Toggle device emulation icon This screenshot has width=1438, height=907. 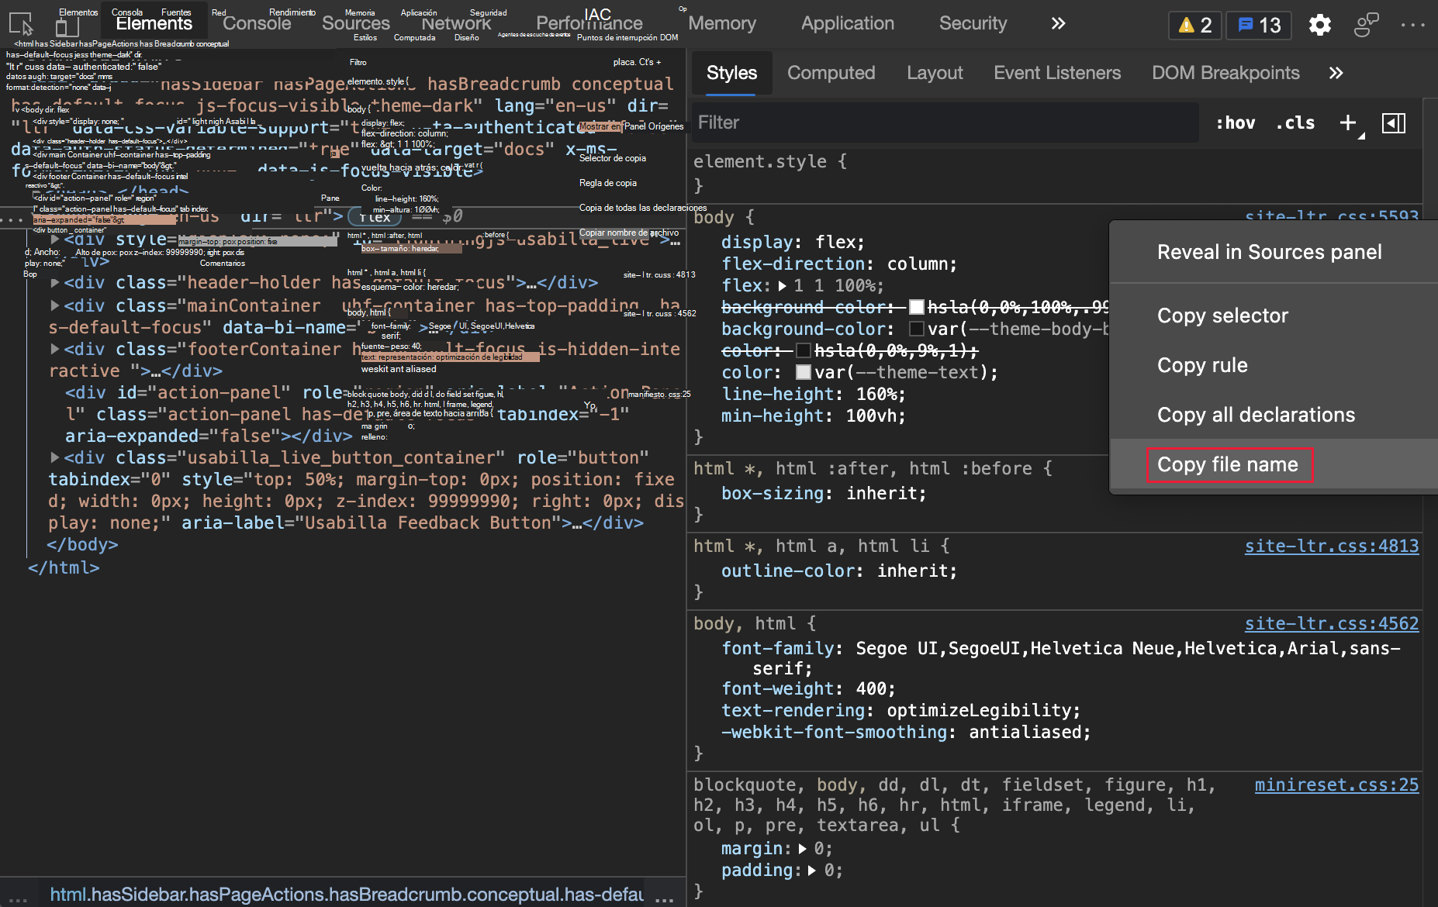[x=67, y=26]
